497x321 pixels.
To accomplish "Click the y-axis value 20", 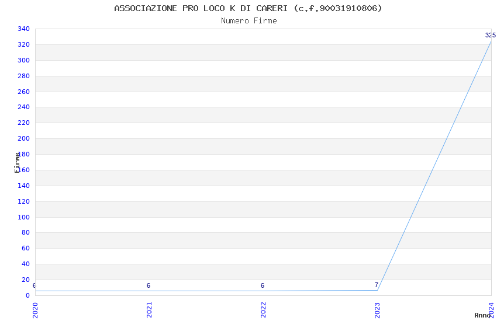I will (x=26, y=280).
